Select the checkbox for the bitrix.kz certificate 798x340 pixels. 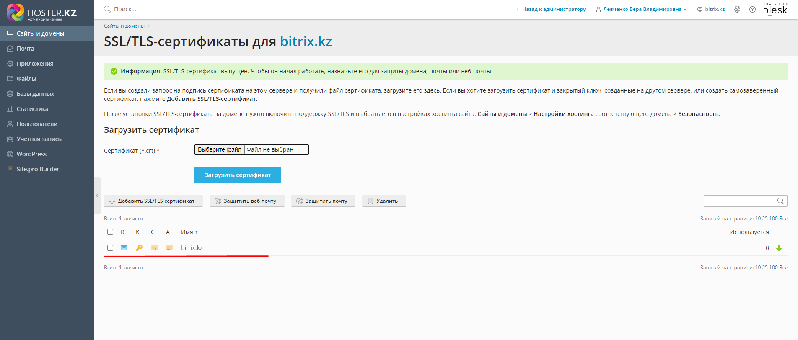click(x=110, y=248)
